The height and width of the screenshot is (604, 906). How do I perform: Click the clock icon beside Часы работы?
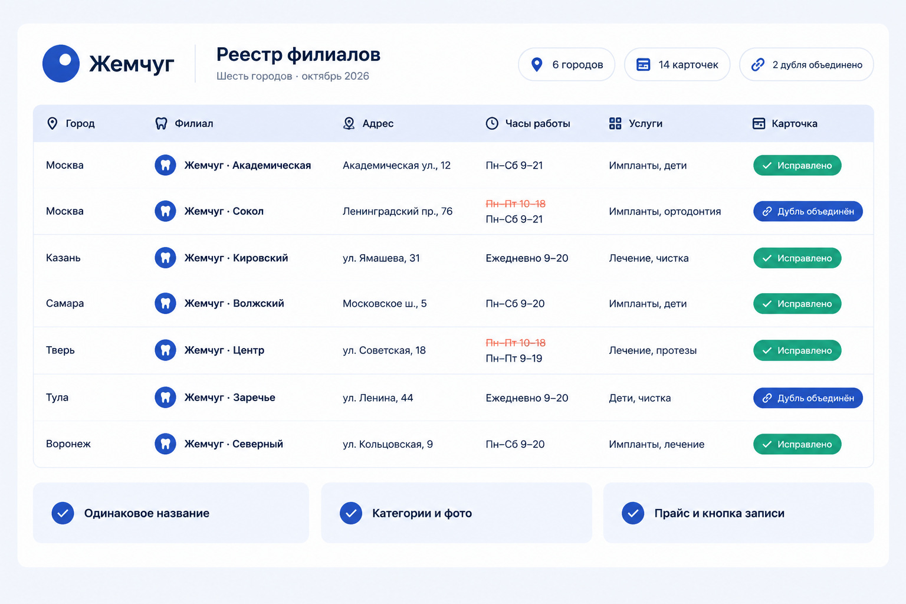coord(492,123)
